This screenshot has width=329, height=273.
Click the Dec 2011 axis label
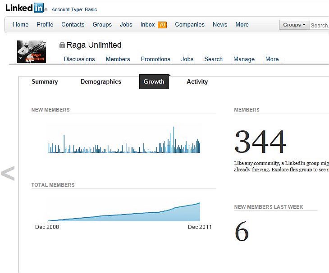pos(200,227)
